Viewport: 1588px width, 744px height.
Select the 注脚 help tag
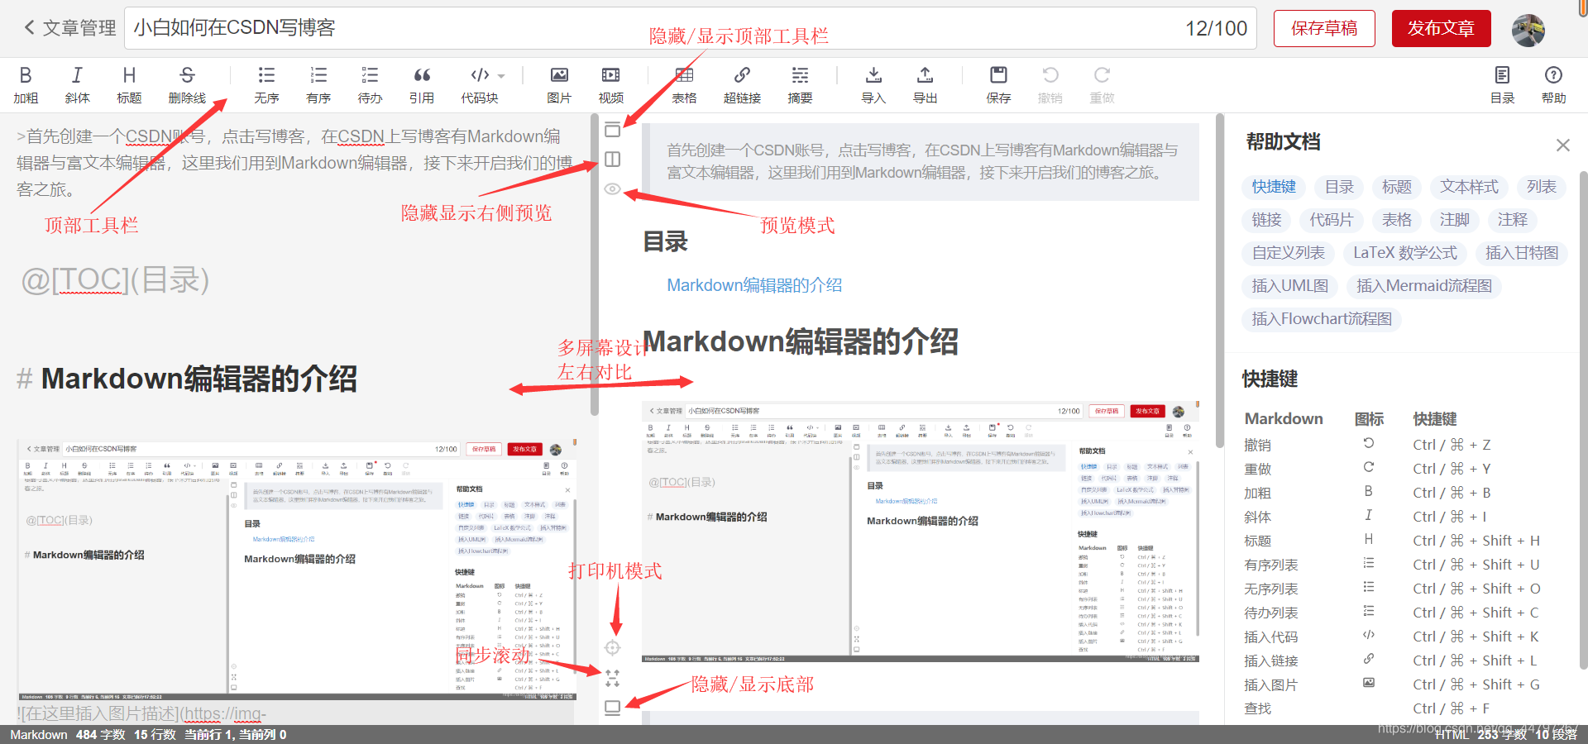point(1455,220)
